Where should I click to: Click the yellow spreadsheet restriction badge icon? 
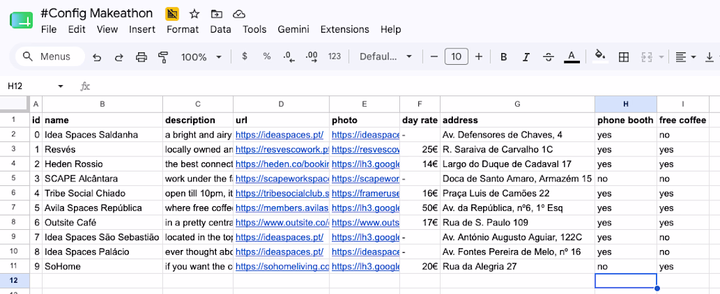[x=172, y=14]
